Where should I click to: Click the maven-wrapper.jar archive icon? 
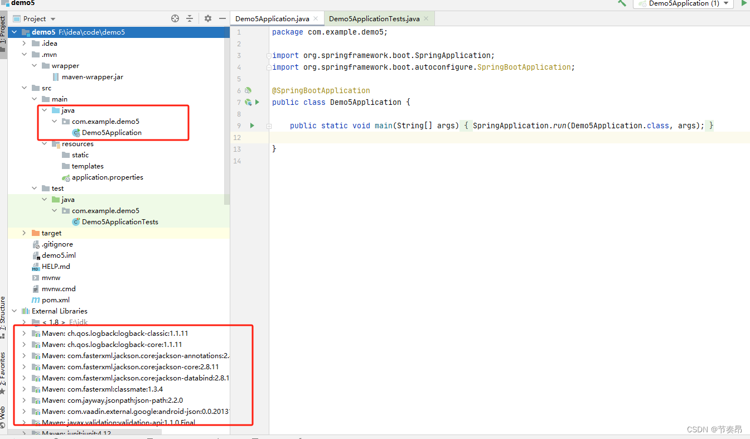tap(56, 77)
